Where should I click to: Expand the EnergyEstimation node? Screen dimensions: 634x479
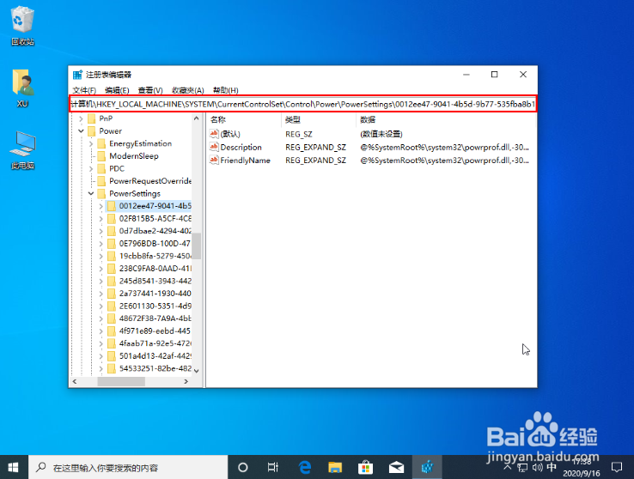click(91, 143)
